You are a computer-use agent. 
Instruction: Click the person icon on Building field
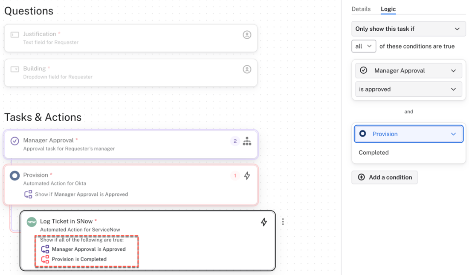247,69
